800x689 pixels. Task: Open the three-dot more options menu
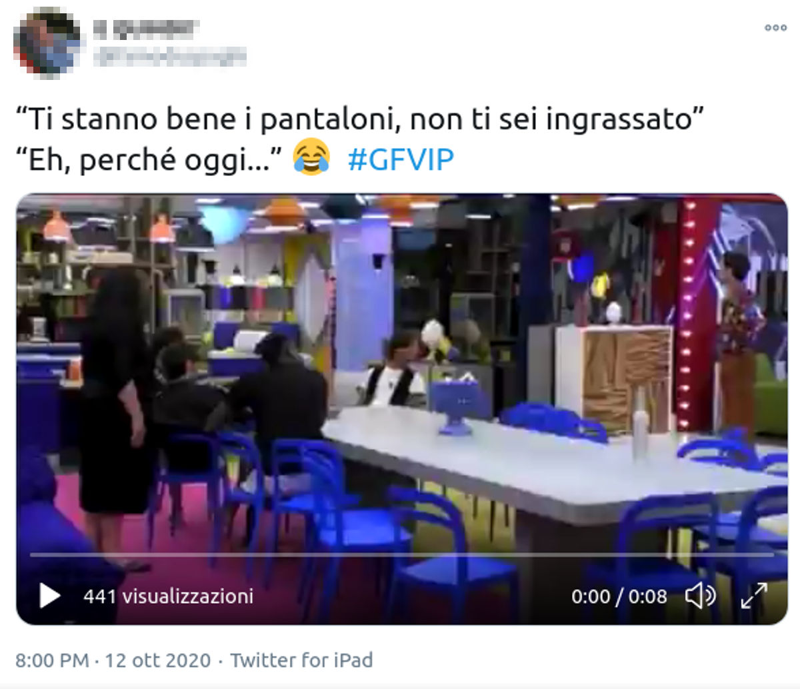pyautogui.click(x=775, y=28)
